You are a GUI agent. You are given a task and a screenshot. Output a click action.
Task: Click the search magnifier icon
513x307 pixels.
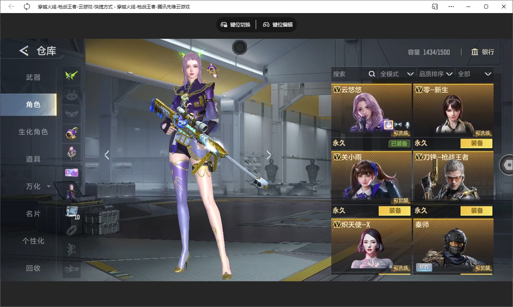pyautogui.click(x=372, y=74)
